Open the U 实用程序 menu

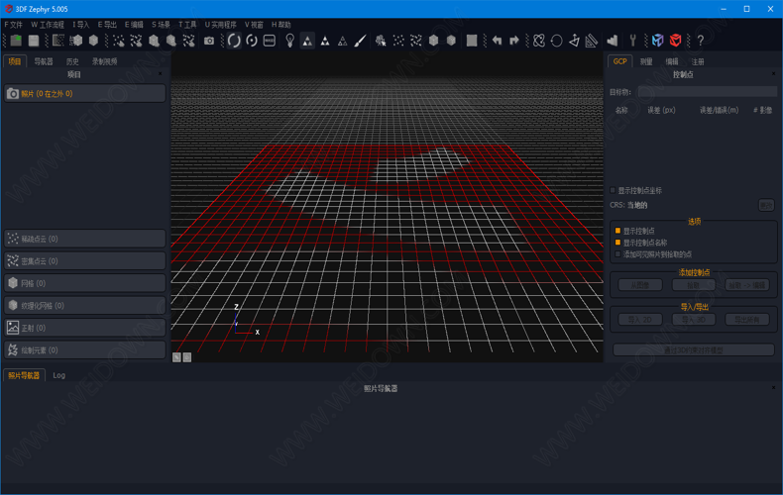tap(220, 25)
